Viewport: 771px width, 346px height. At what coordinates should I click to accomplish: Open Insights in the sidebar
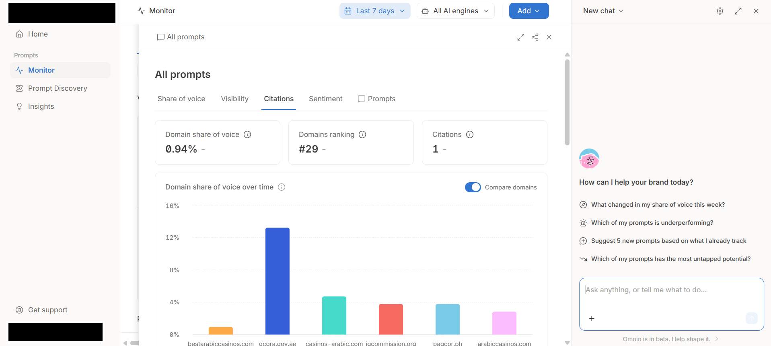click(x=60, y=106)
